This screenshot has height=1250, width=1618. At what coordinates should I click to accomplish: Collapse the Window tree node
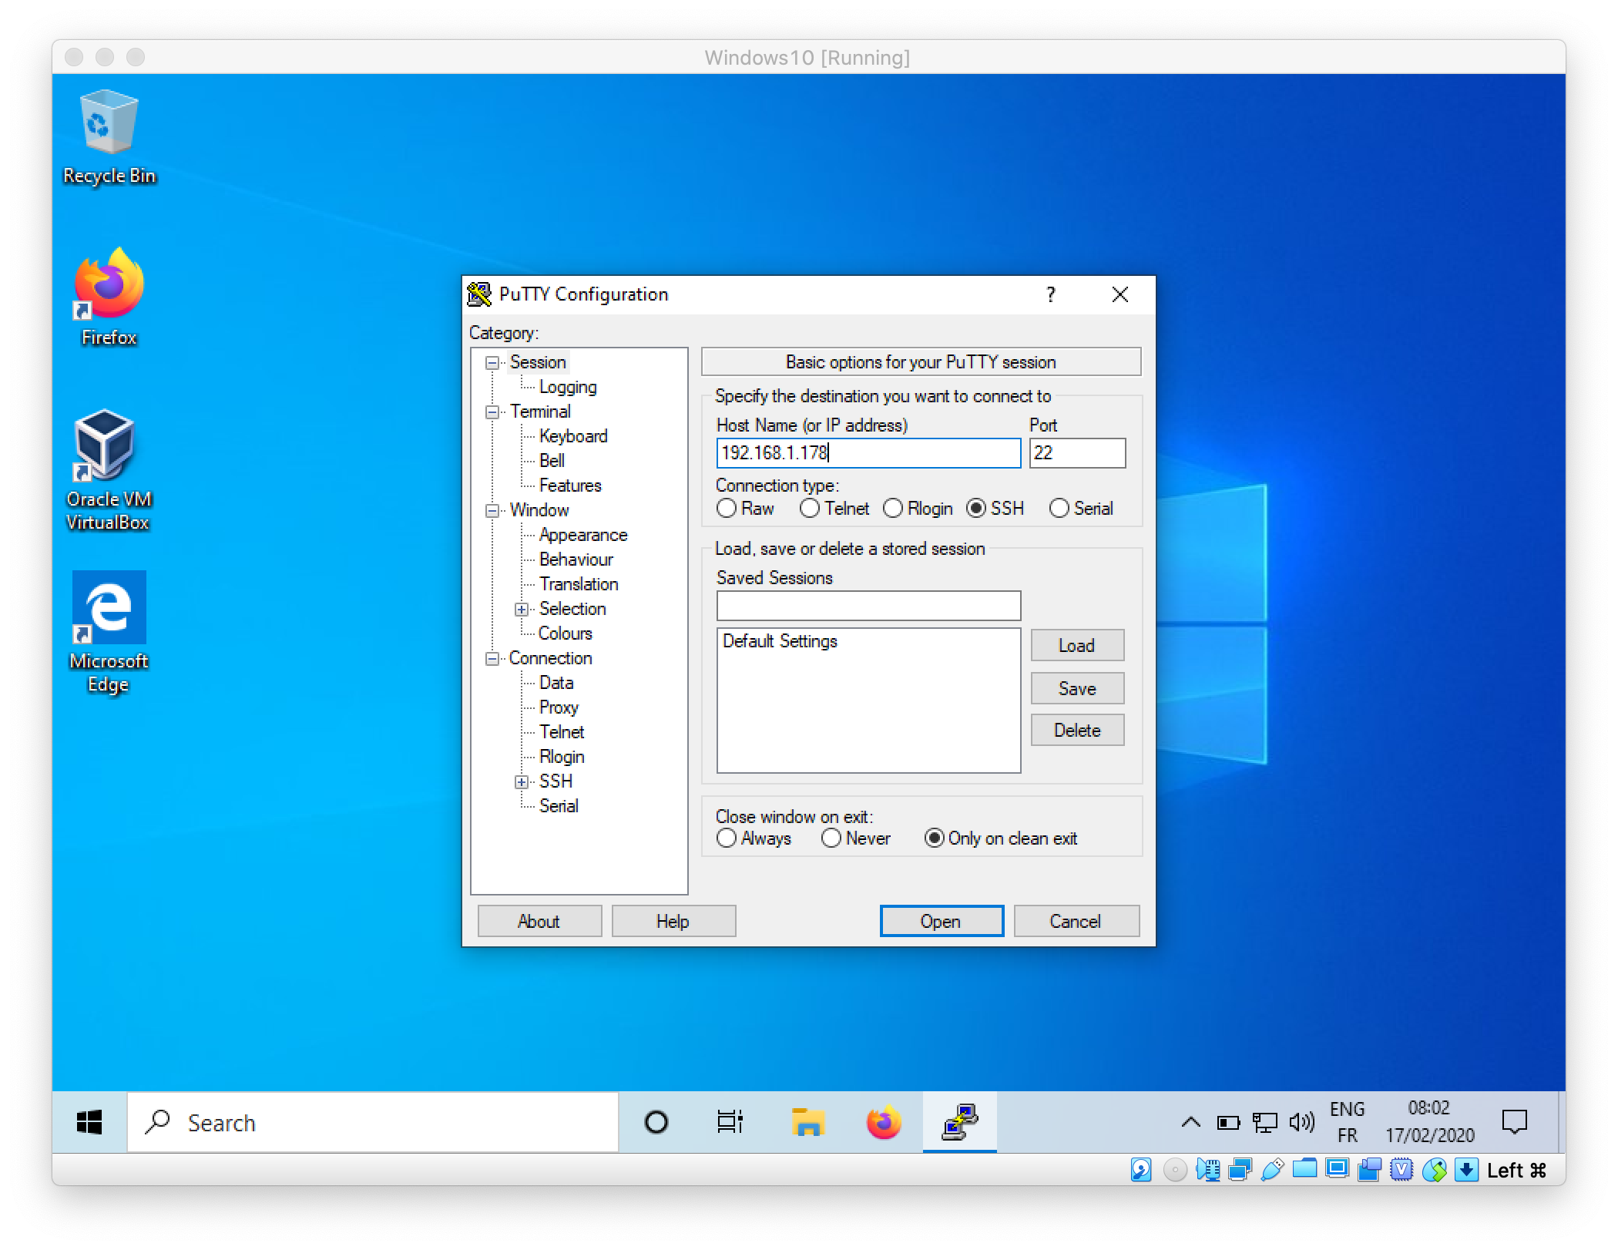coord(492,511)
